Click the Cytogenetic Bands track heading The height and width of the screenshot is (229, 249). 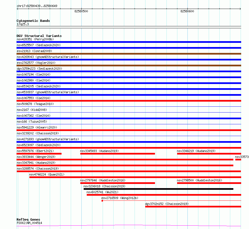33,21
